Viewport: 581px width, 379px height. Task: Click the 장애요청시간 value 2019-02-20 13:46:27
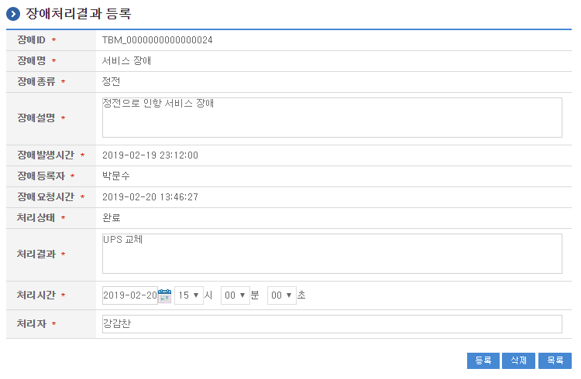[x=150, y=197]
